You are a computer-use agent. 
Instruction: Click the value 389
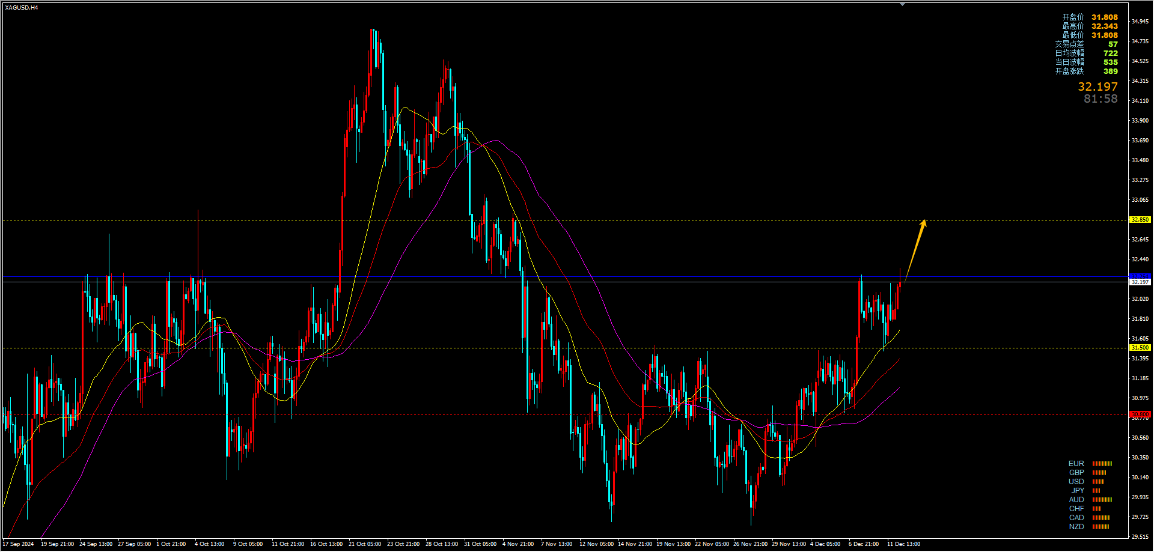pyautogui.click(x=1111, y=71)
